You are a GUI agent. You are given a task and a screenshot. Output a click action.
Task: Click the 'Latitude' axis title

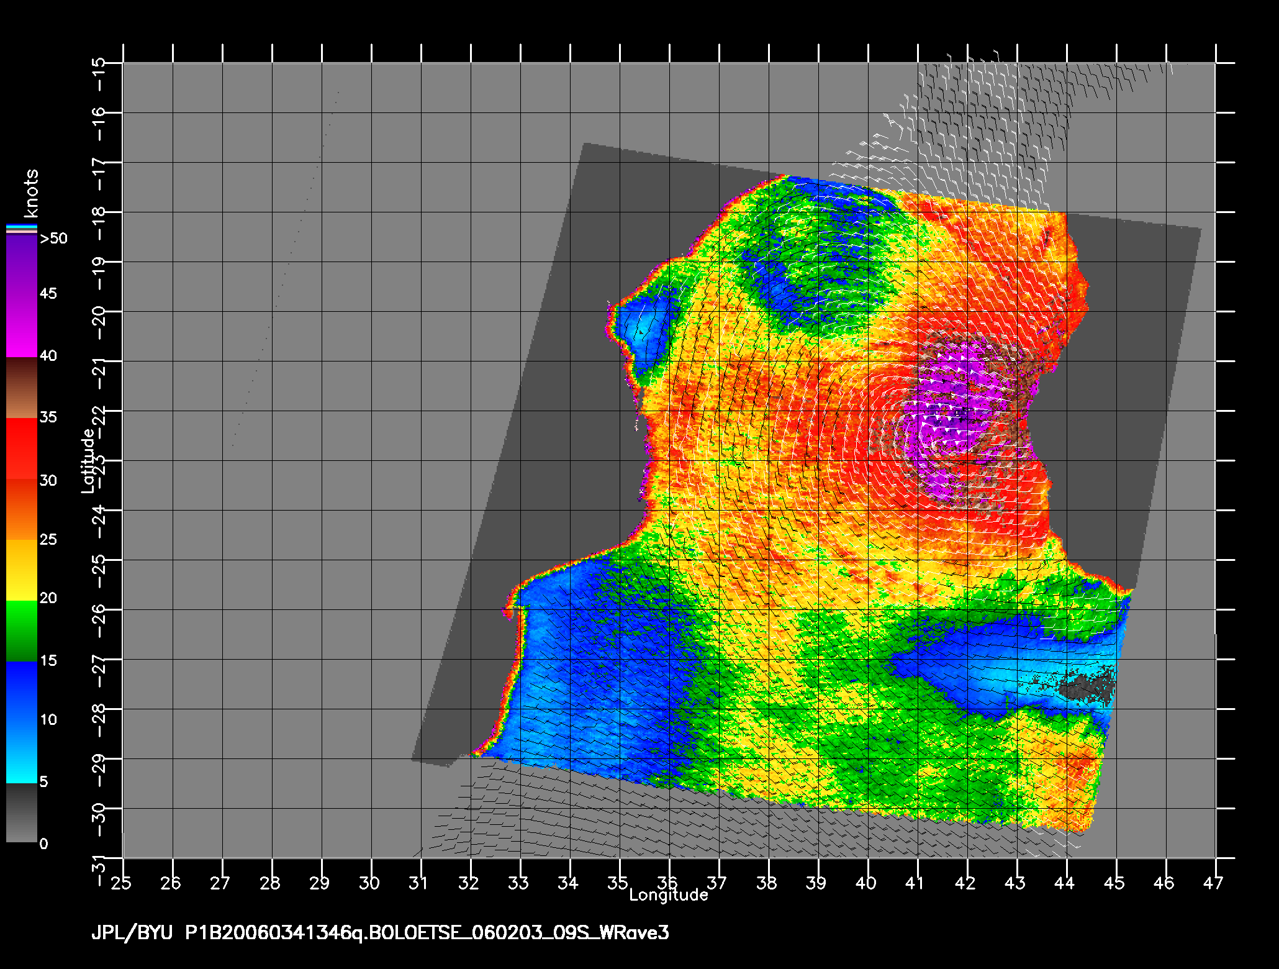[88, 461]
